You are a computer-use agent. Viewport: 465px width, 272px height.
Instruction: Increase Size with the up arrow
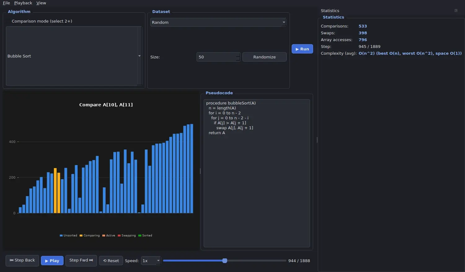point(238,55)
